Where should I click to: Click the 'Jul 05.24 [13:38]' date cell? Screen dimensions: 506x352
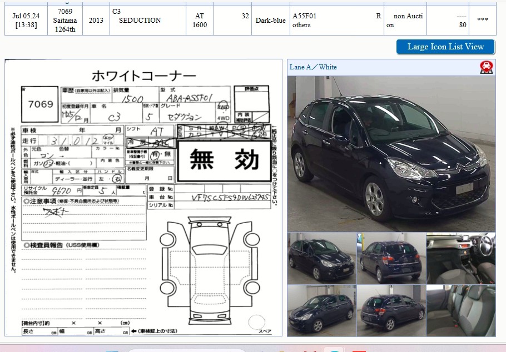click(26, 21)
